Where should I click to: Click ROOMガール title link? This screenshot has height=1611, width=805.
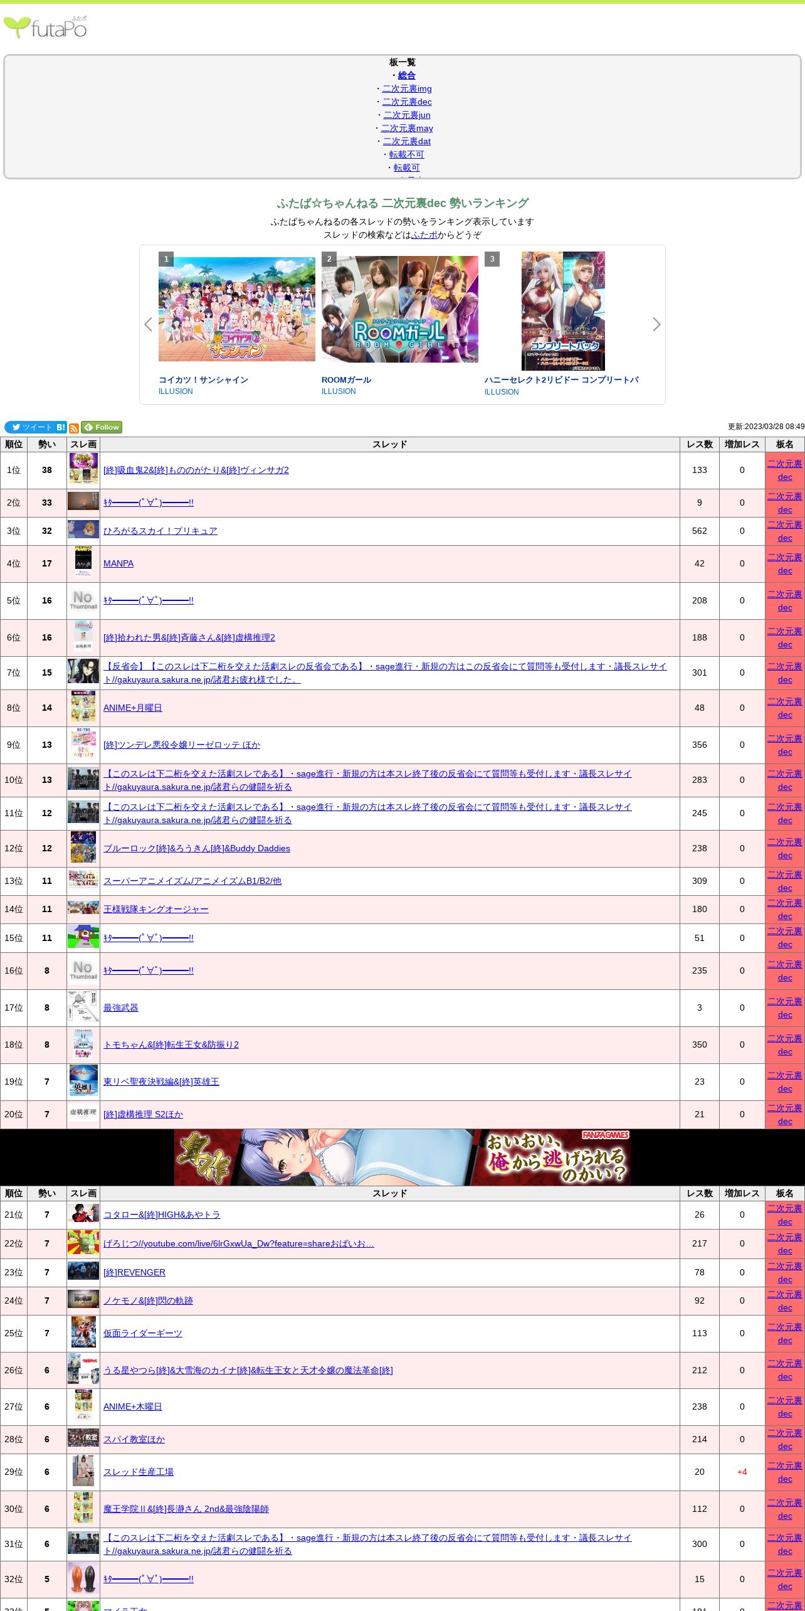(x=346, y=380)
